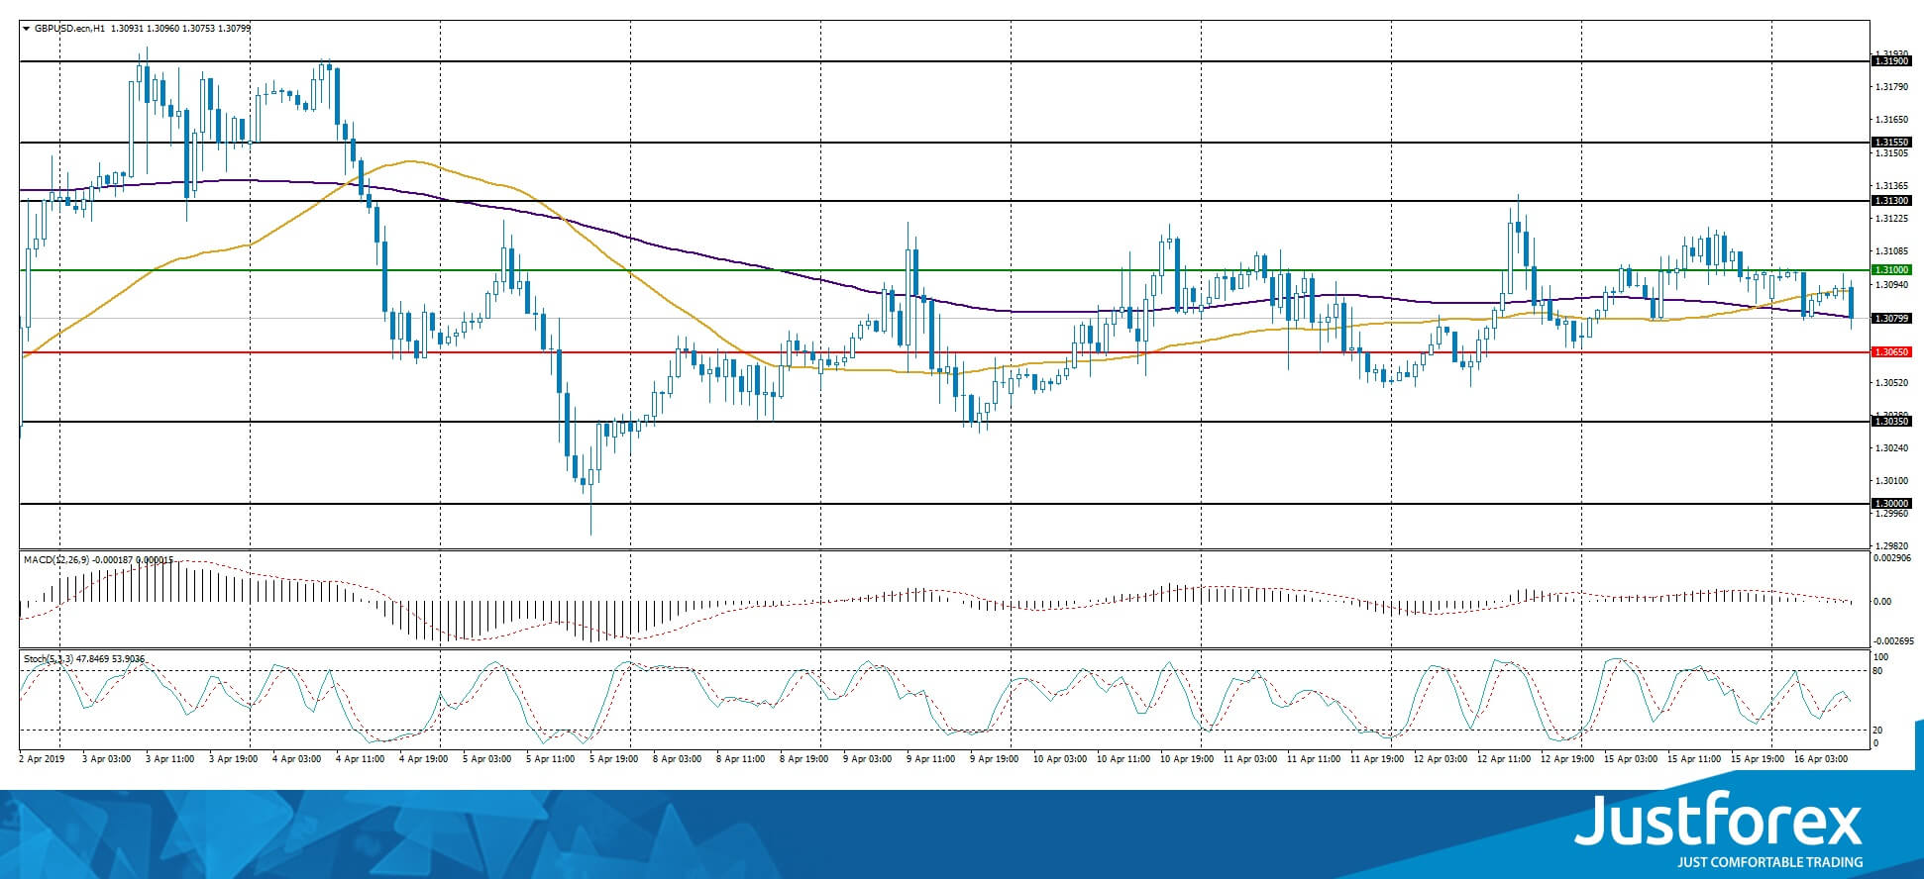Viewport: 1924px width, 879px height.
Task: Click the 8 Apr 03:00 time axis label
Action: (x=678, y=759)
